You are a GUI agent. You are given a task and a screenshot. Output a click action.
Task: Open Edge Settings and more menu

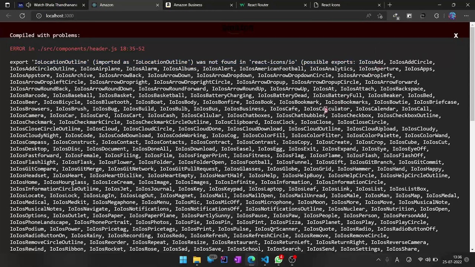466,16
